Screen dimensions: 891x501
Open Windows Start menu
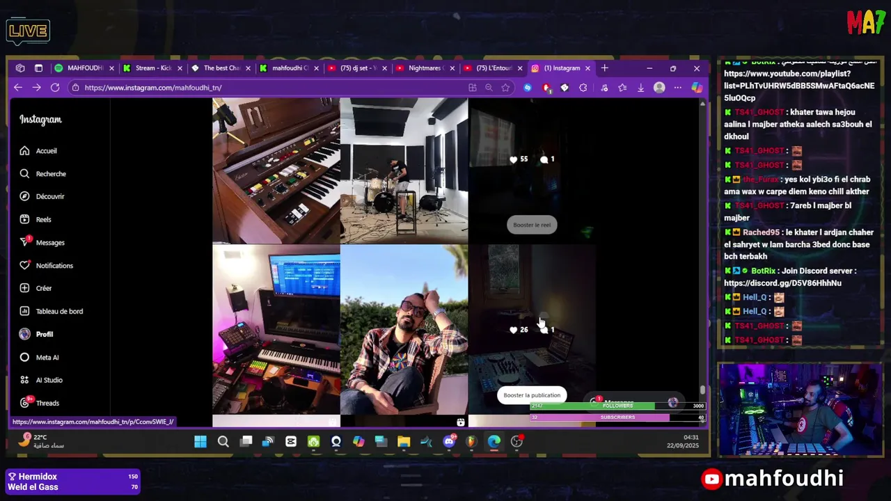[200, 441]
